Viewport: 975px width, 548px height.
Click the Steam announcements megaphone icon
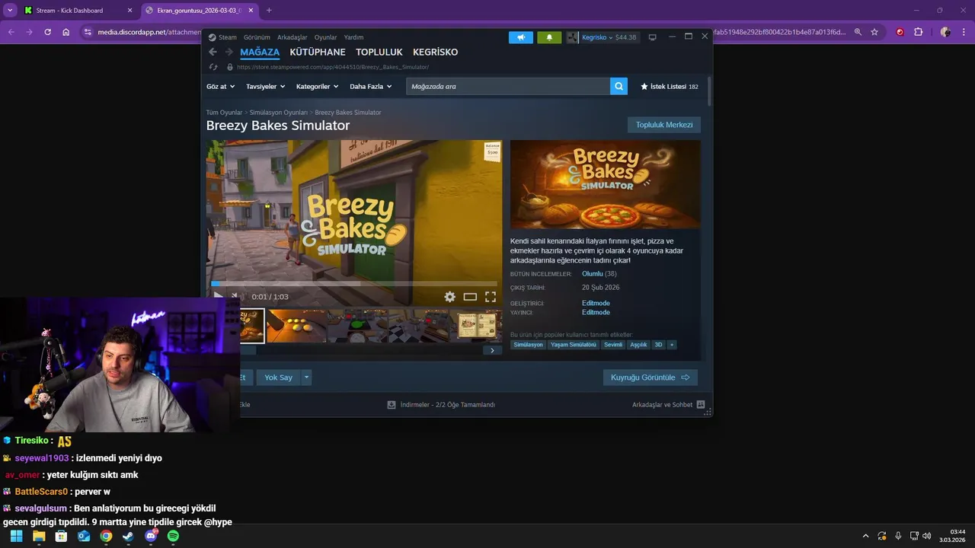click(x=521, y=37)
